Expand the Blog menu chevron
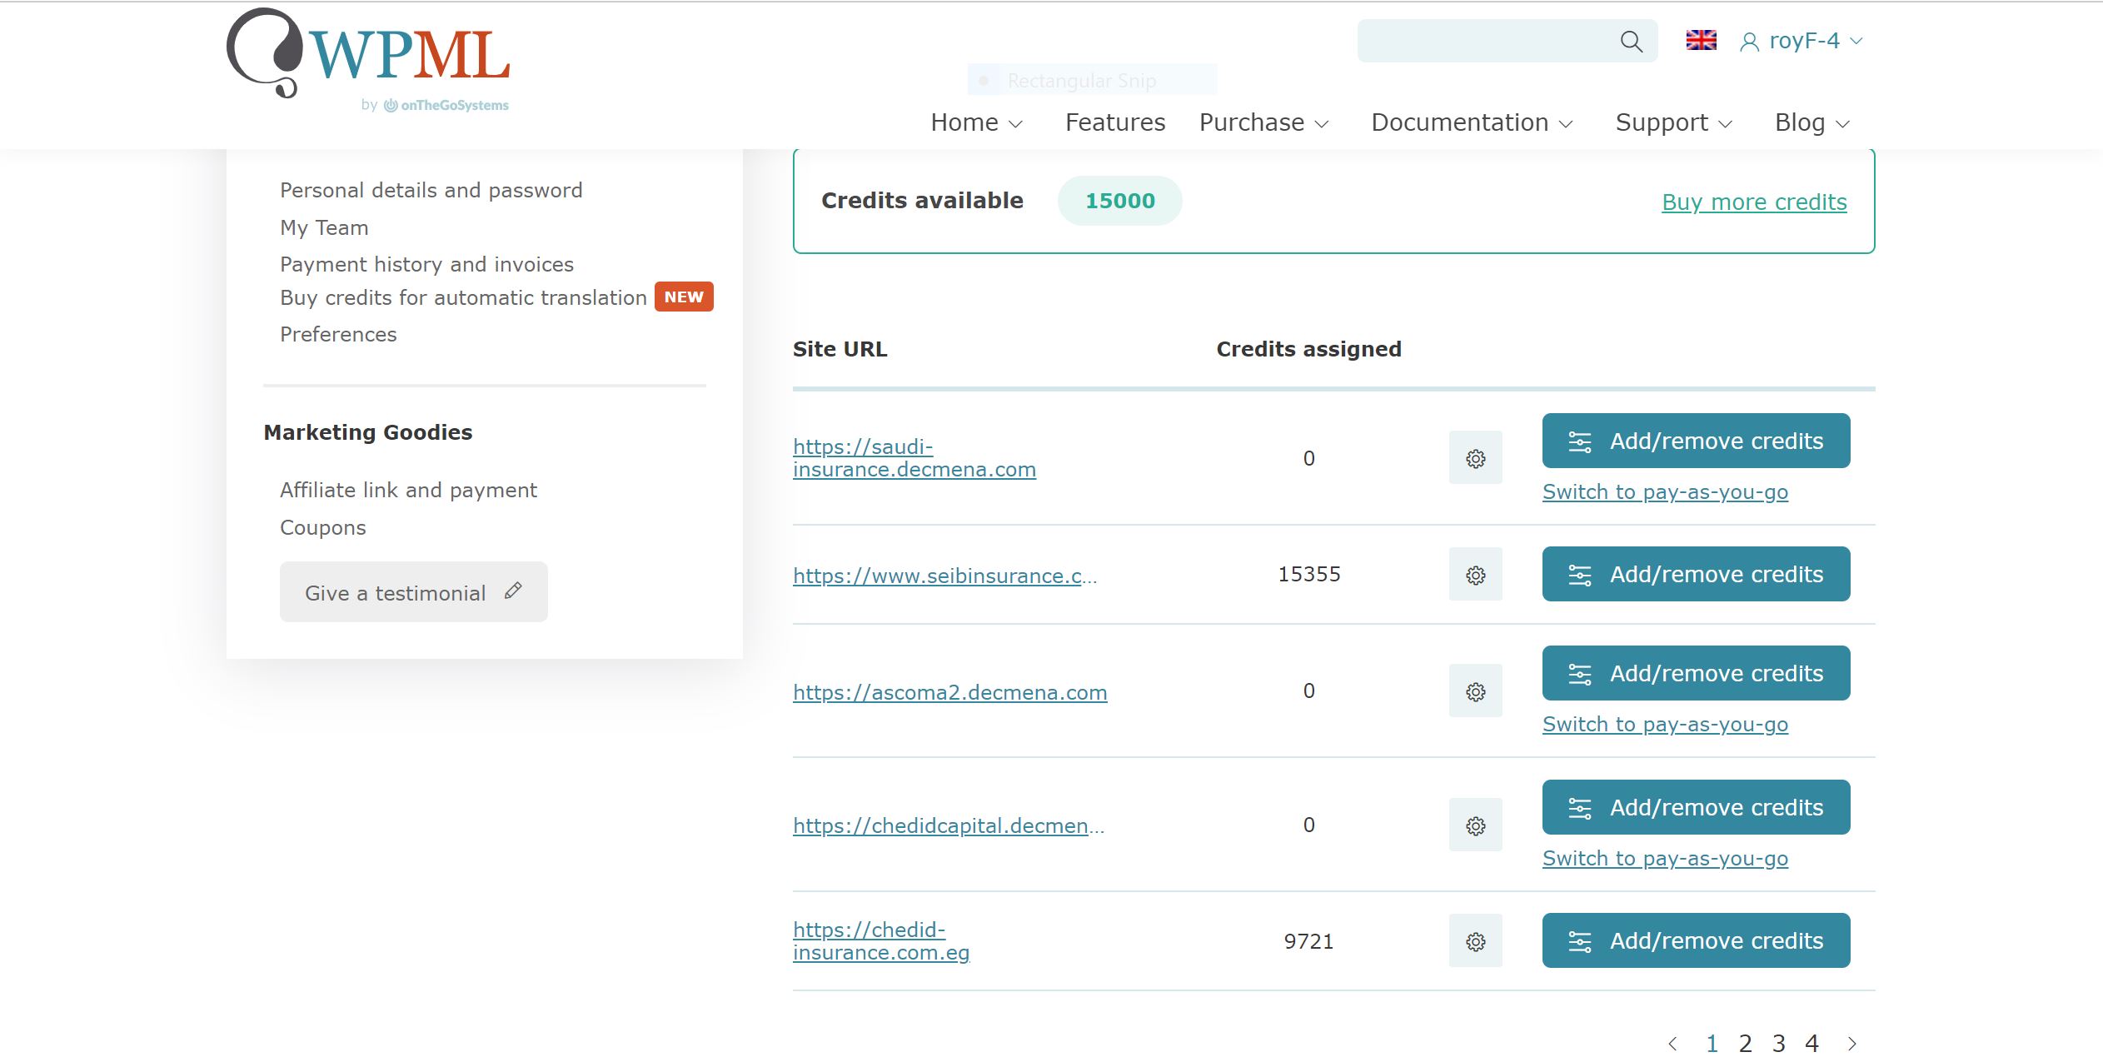2103x1062 pixels. click(x=1842, y=124)
